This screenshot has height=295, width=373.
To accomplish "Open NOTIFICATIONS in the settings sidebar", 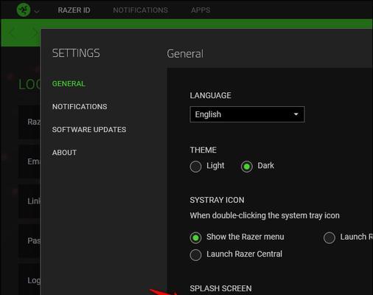I will [80, 107].
